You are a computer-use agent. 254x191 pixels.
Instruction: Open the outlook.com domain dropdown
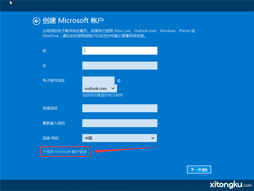(99, 88)
